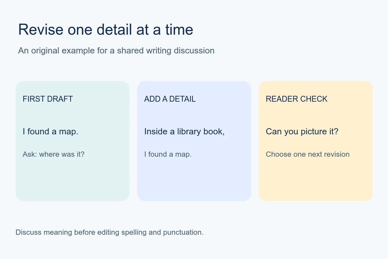Click the "READER CHECK" card heading
The height and width of the screenshot is (259, 388).
click(x=296, y=99)
